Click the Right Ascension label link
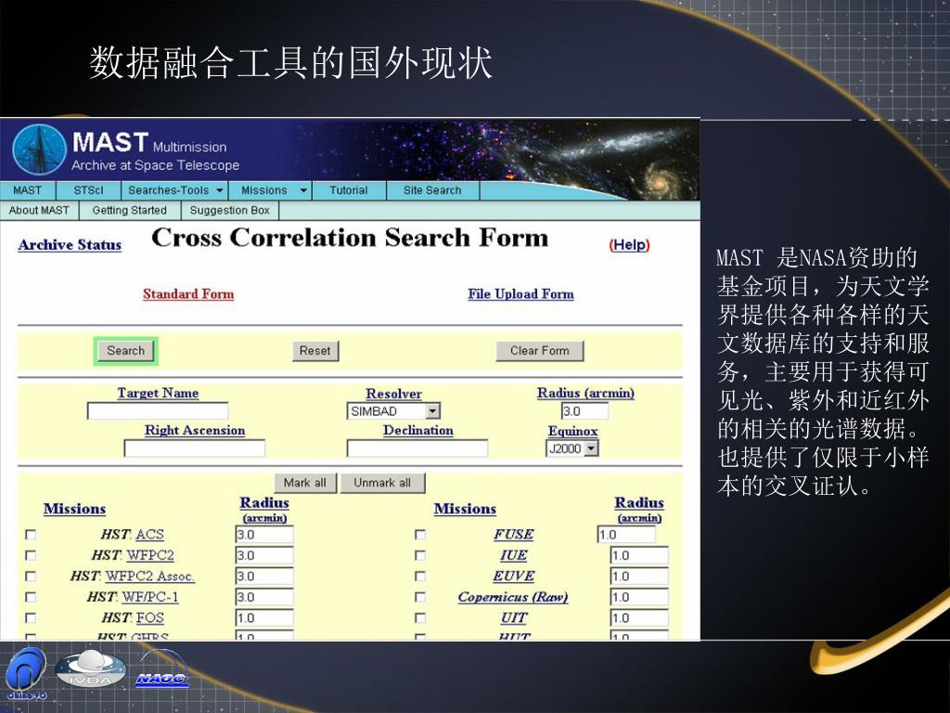The height and width of the screenshot is (713, 950). point(195,431)
